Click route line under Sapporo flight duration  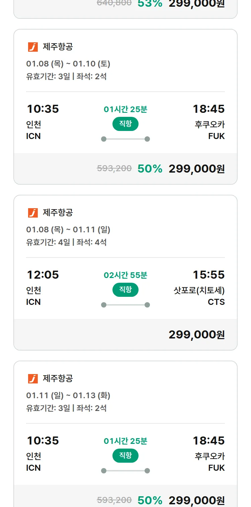pos(125,305)
